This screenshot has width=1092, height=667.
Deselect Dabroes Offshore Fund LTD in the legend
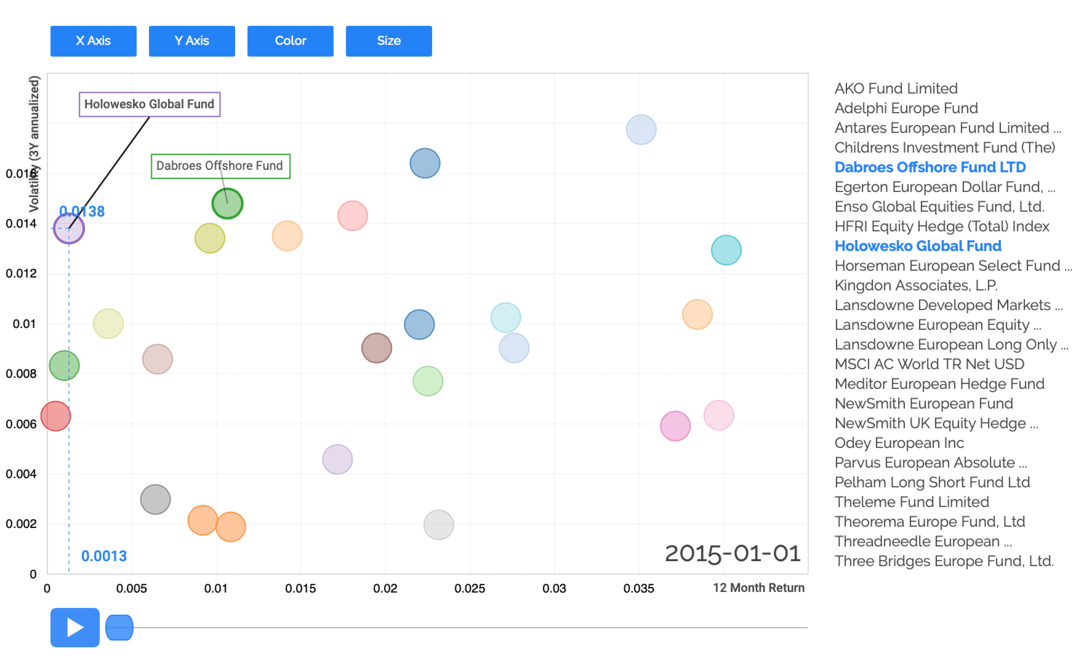click(930, 167)
